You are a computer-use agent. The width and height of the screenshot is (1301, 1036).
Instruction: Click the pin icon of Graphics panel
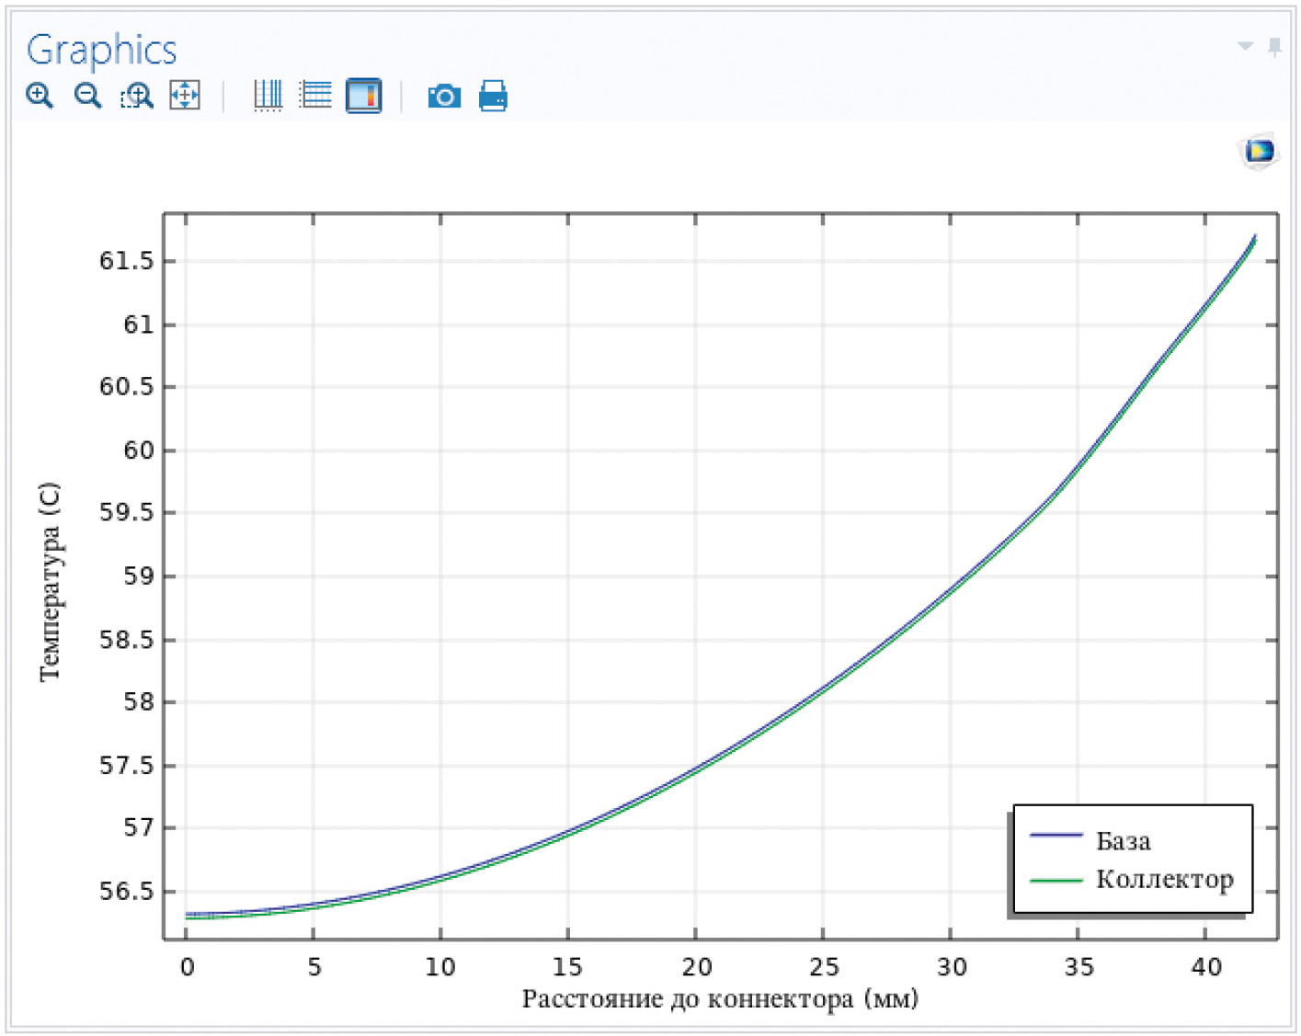[x=1274, y=47]
